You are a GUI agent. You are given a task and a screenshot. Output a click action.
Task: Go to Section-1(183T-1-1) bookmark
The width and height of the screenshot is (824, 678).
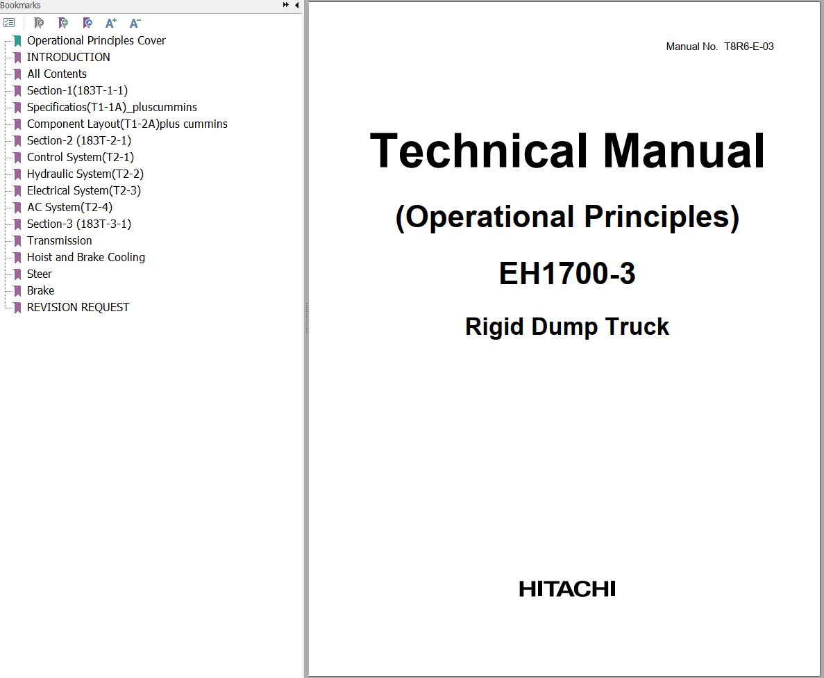pyautogui.click(x=77, y=90)
